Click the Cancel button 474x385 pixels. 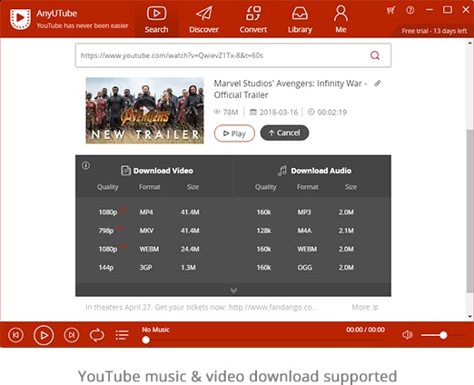[x=284, y=133]
